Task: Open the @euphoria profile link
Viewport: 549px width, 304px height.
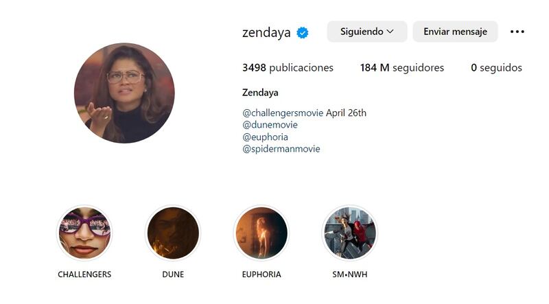Action: pos(265,137)
